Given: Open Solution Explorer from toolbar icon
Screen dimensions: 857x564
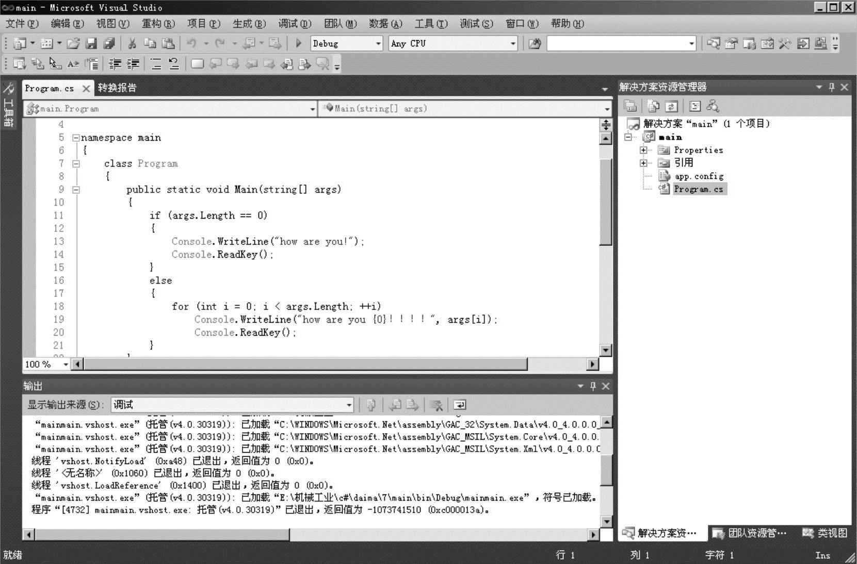Looking at the screenshot, I should 714,43.
